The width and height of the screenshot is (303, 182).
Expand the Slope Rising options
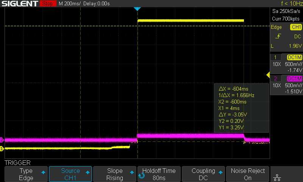tap(115, 174)
